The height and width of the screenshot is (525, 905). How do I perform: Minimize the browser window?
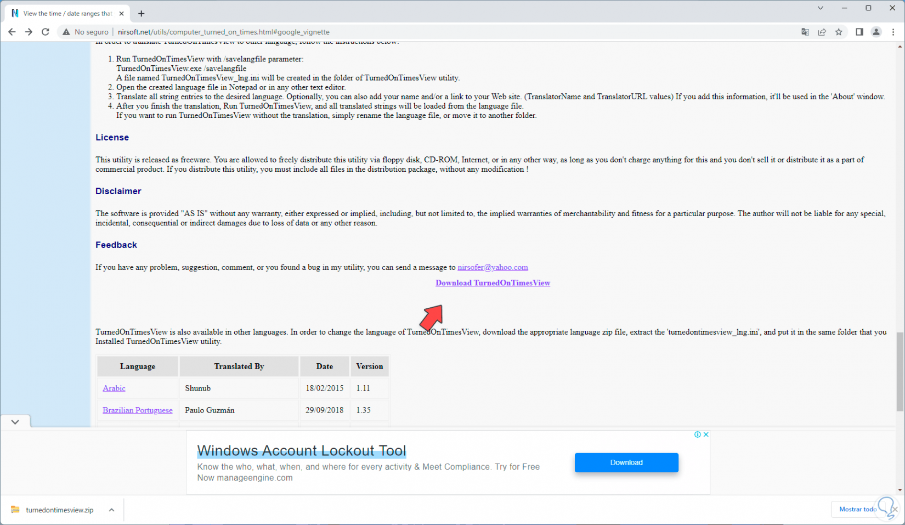(x=845, y=8)
